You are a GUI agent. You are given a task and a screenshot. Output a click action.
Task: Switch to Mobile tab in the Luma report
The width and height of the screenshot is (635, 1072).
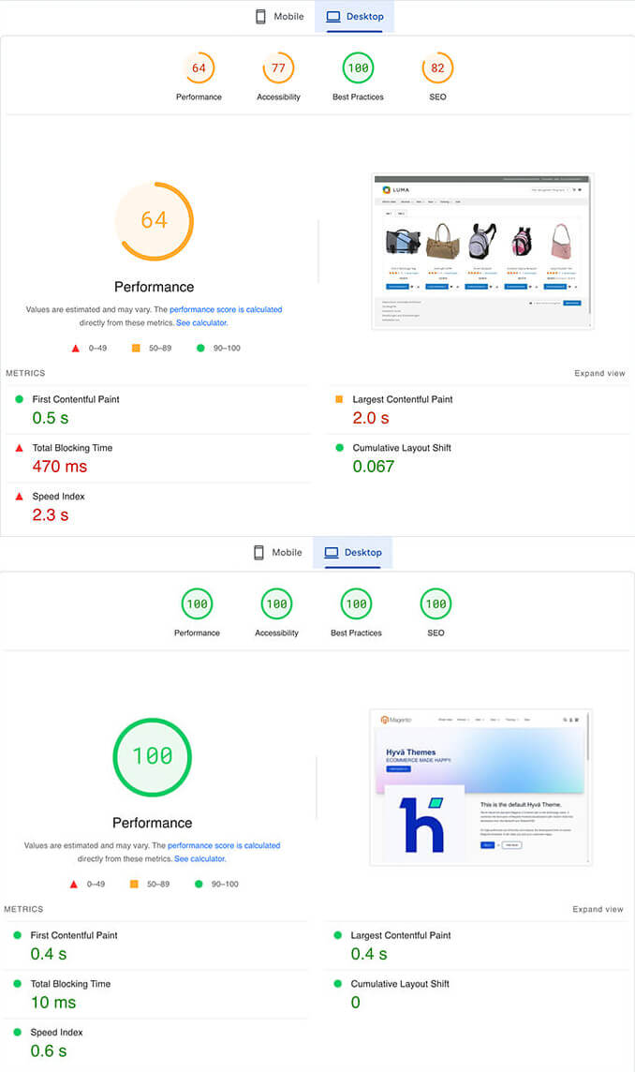(279, 17)
